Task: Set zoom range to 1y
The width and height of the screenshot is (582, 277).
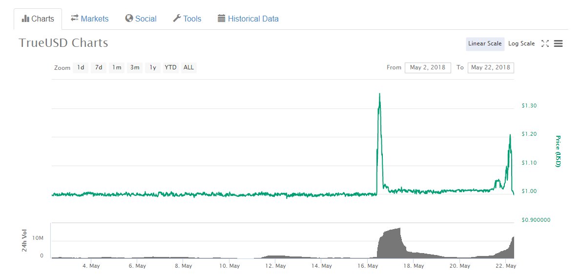Action: pos(153,67)
